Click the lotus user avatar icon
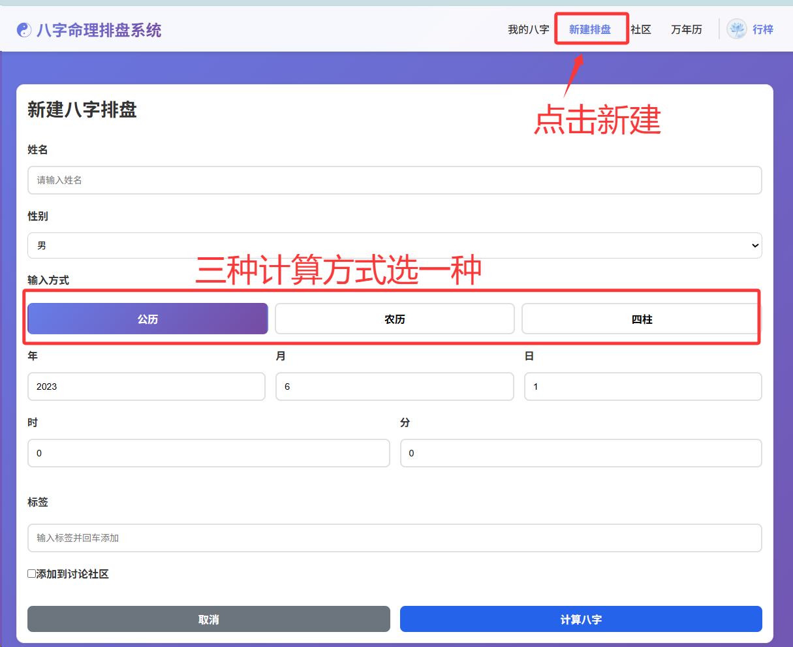This screenshot has height=647, width=793. [737, 29]
